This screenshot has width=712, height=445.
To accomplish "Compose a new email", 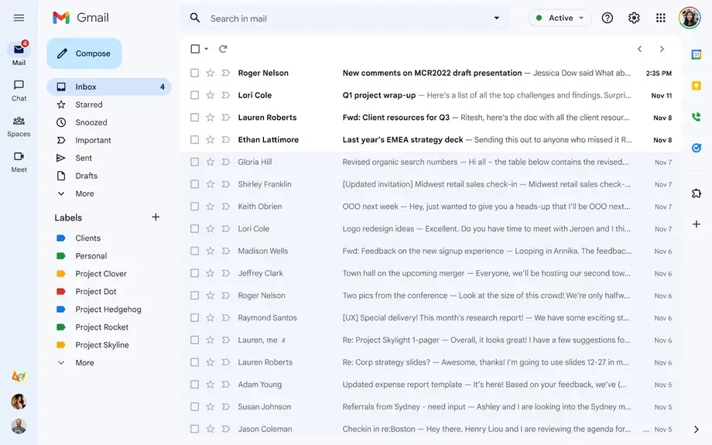I will coord(84,53).
